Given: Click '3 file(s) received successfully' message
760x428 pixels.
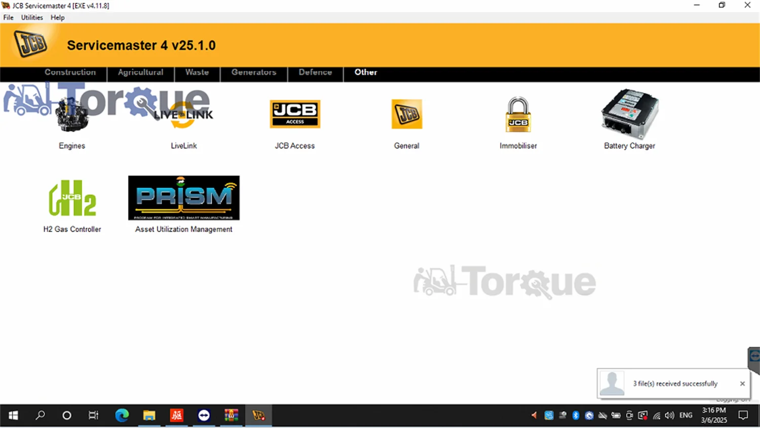Looking at the screenshot, I should click(x=675, y=383).
